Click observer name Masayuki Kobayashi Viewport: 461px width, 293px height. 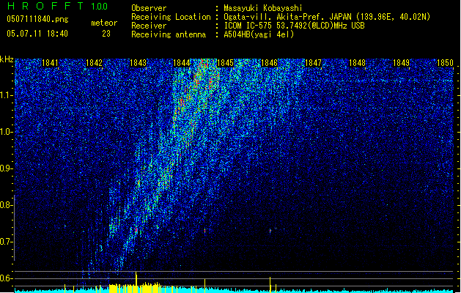click(263, 8)
